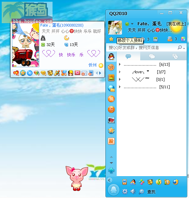
Task: Open Qzone star badge in card toolbar
Action: click(23, 73)
